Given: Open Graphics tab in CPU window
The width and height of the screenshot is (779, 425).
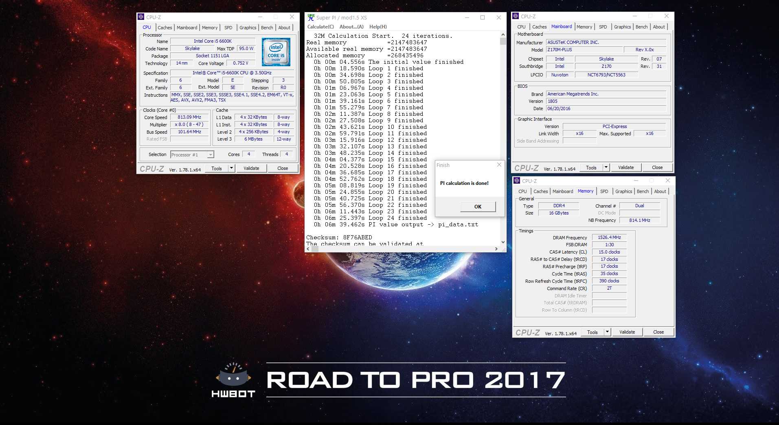Looking at the screenshot, I should [248, 28].
